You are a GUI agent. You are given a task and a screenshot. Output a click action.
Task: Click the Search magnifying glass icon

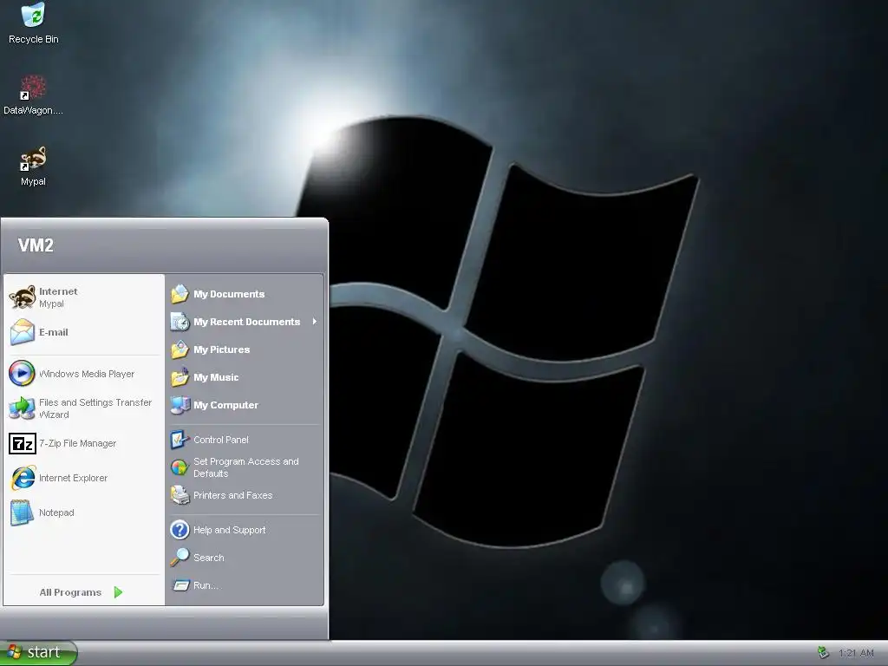(180, 558)
